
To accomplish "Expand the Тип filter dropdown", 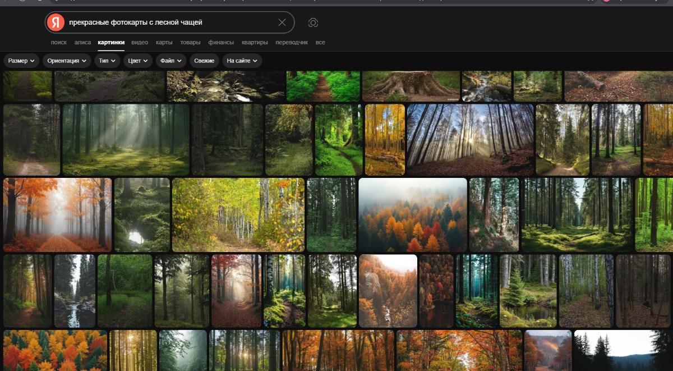I will [x=107, y=61].
